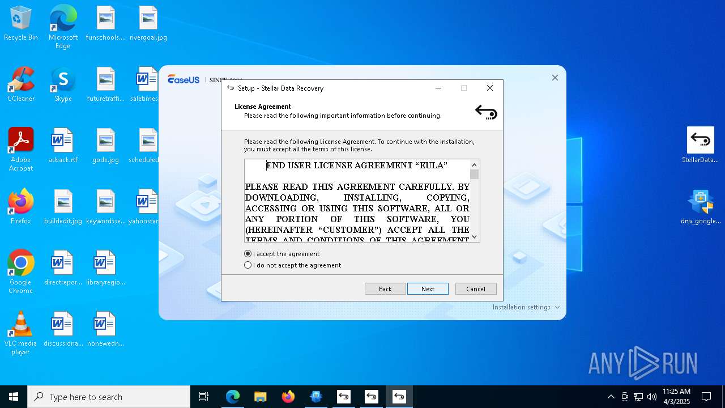Click the license text scrollbar down arrow
The width and height of the screenshot is (725, 408).
click(475, 237)
